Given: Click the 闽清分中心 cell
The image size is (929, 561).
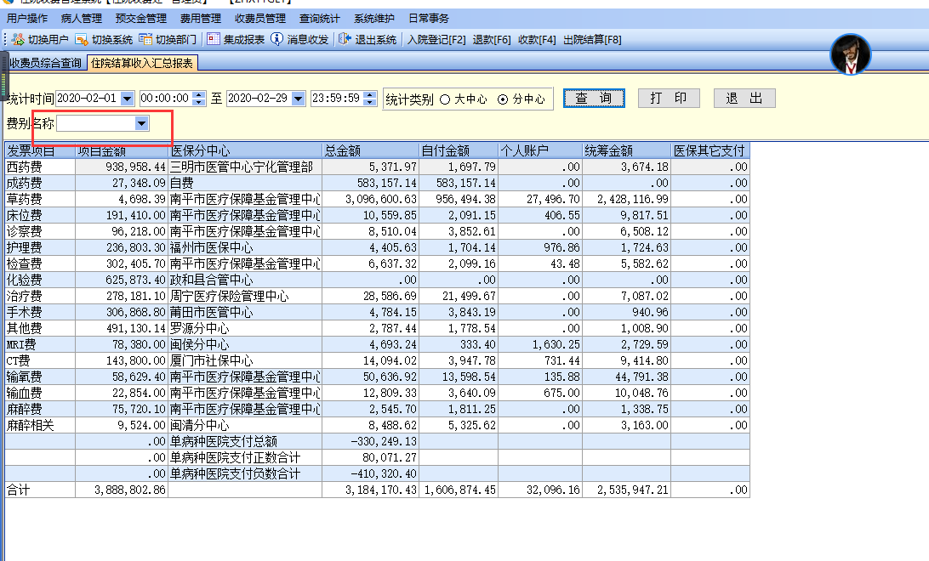Looking at the screenshot, I should (245, 426).
